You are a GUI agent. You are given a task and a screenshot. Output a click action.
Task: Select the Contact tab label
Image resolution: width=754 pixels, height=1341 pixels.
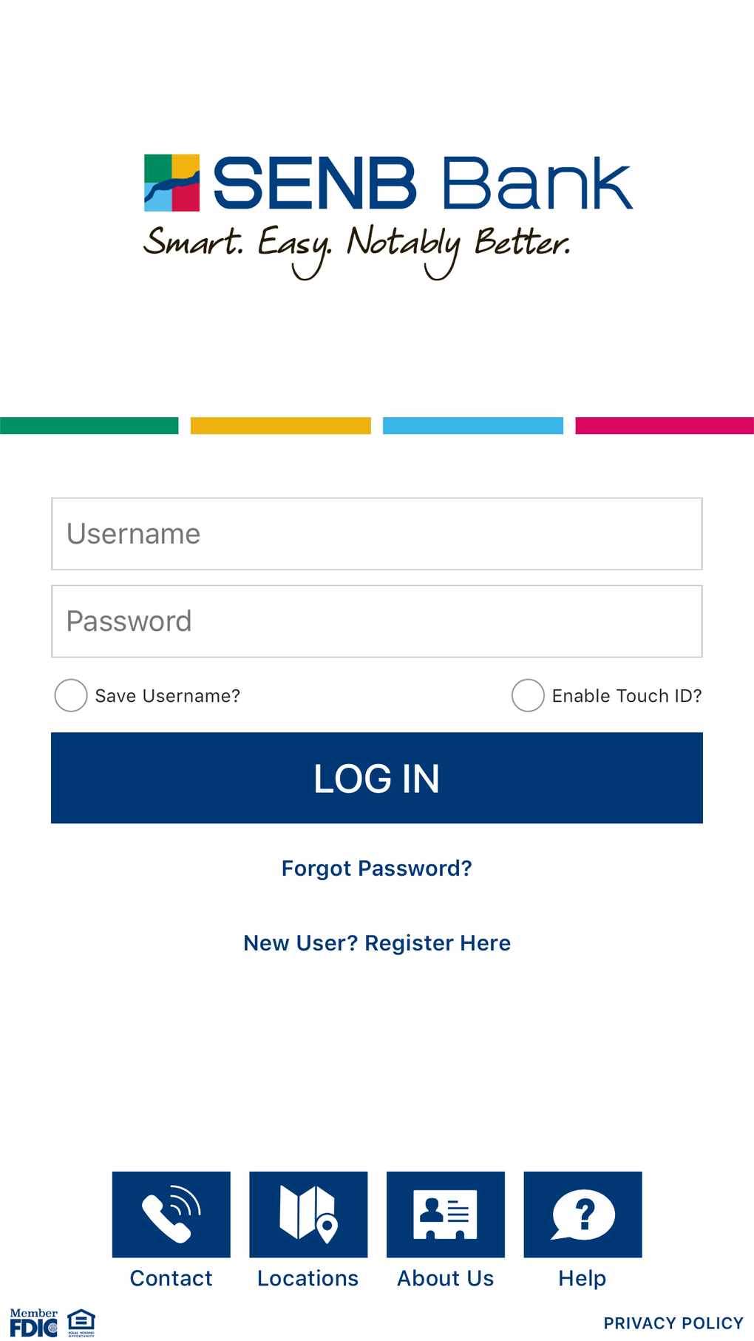(171, 1278)
